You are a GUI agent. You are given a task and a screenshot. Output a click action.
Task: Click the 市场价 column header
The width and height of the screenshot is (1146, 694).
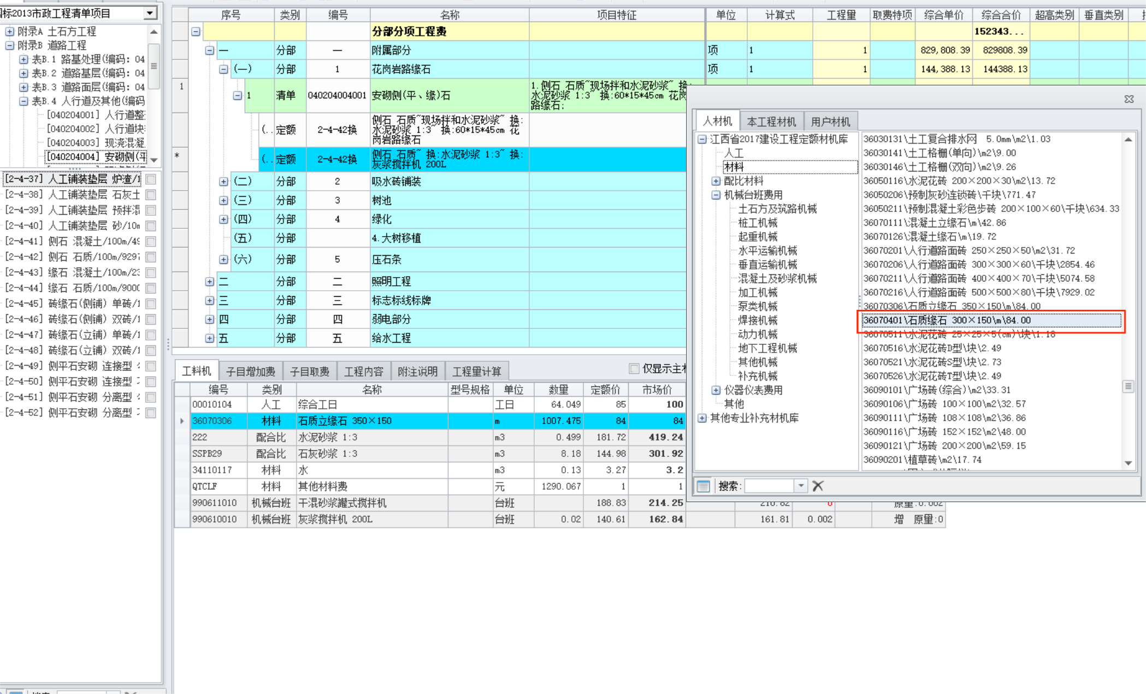click(657, 390)
